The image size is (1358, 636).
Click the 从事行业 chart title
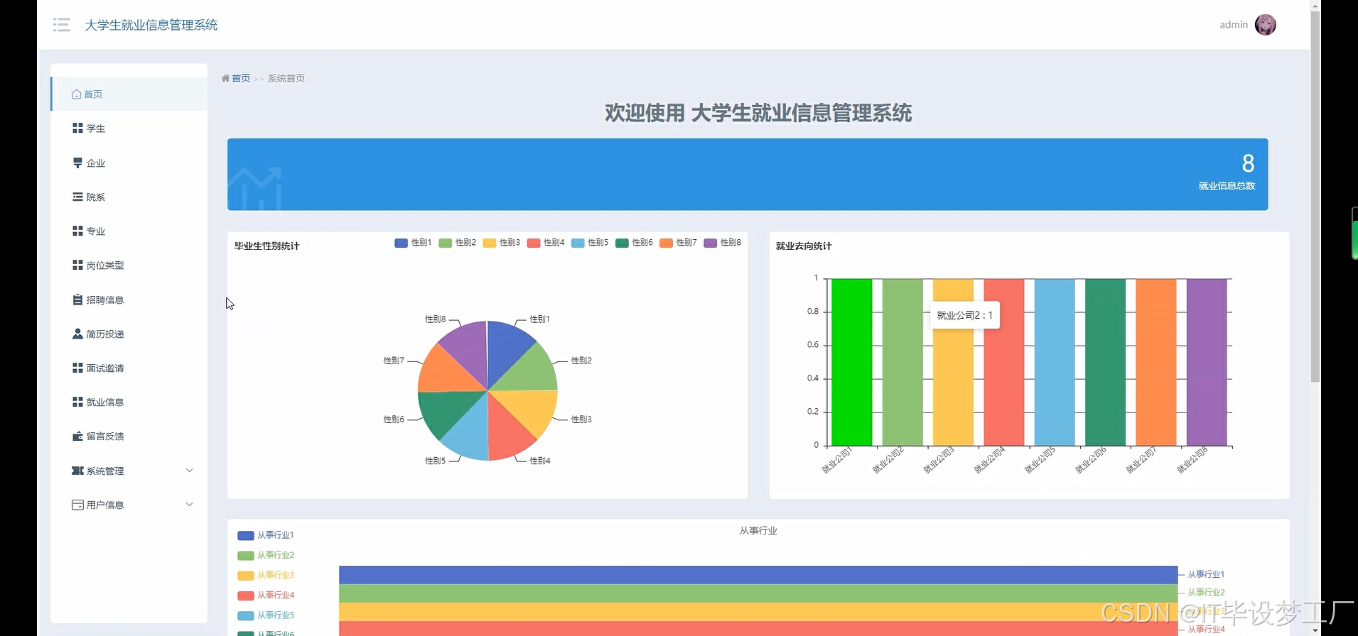pyautogui.click(x=758, y=530)
